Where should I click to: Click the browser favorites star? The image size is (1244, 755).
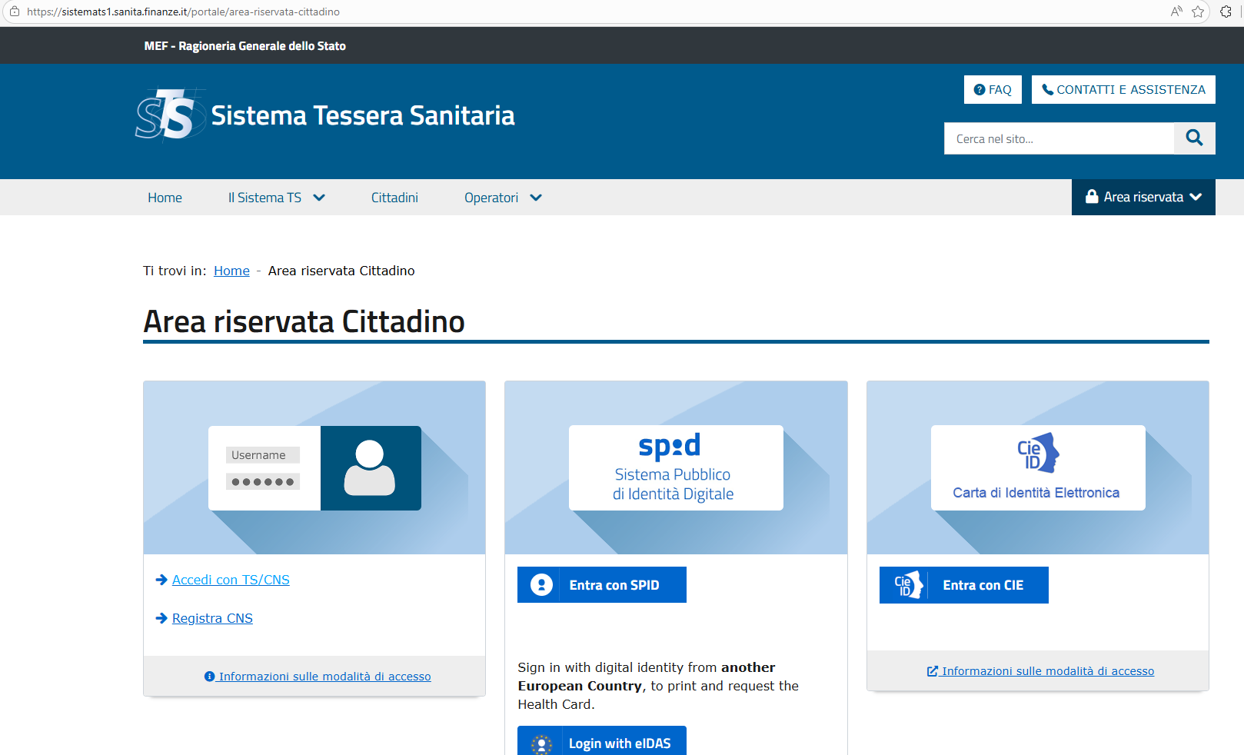[x=1197, y=12]
